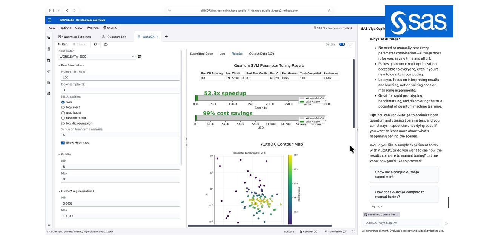Click the Save All disk icon
The image size is (498, 240).
click(x=104, y=28)
